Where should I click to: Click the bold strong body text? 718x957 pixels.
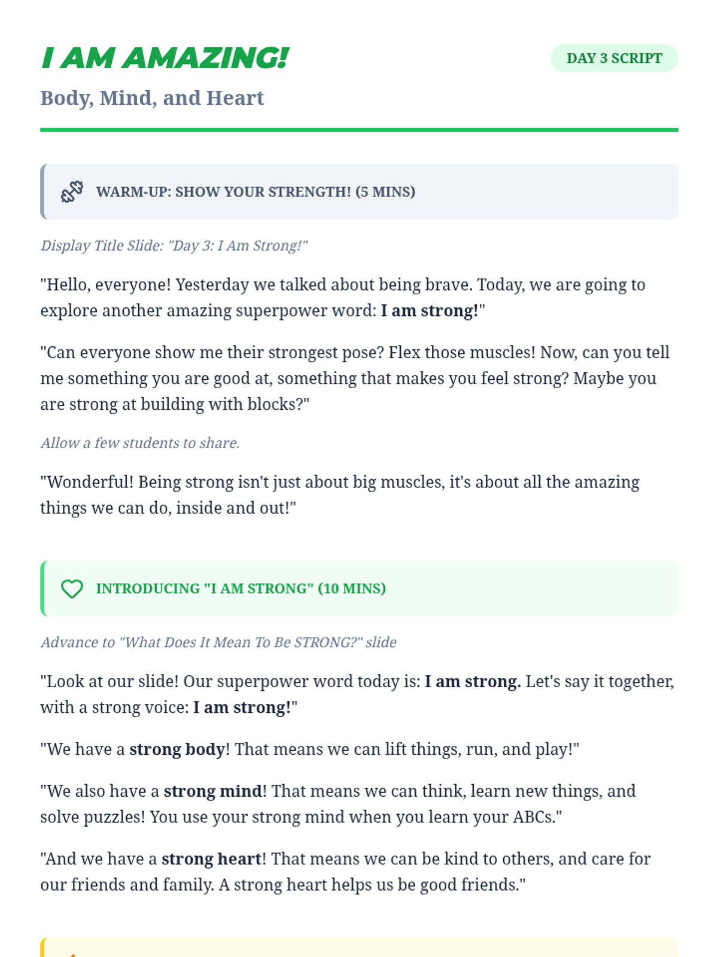pyautogui.click(x=177, y=749)
